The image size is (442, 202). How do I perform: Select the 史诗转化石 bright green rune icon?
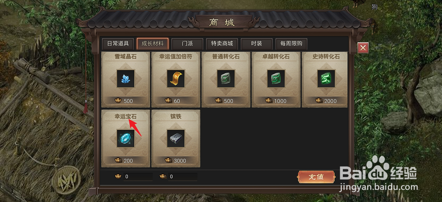click(326, 79)
